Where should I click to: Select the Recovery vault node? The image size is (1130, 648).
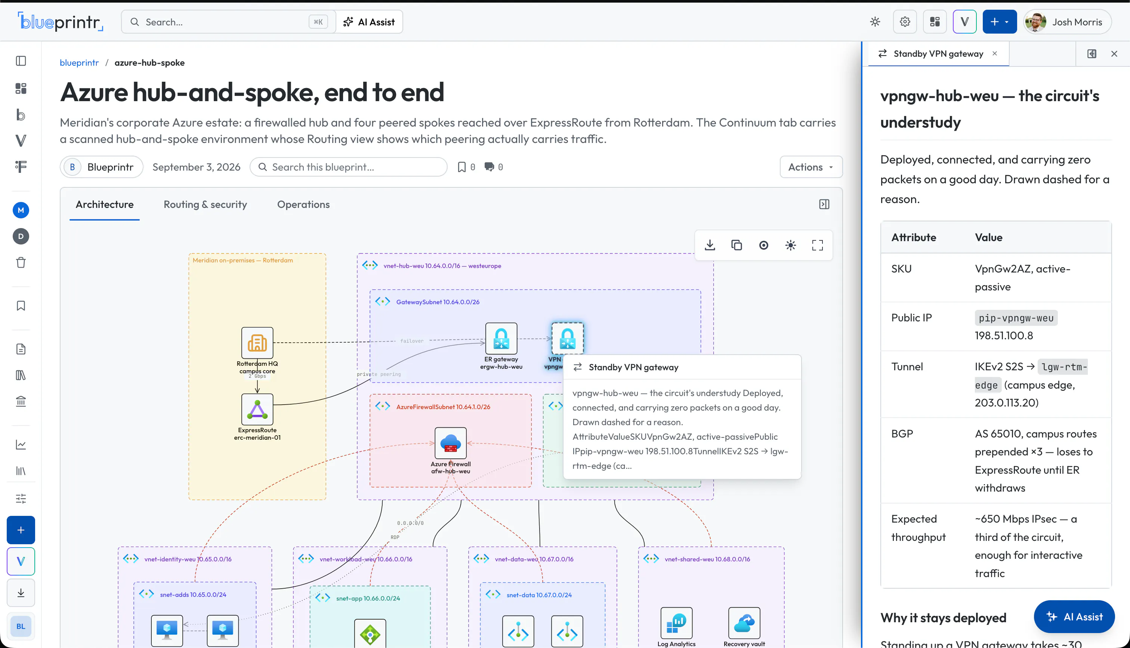(x=744, y=623)
